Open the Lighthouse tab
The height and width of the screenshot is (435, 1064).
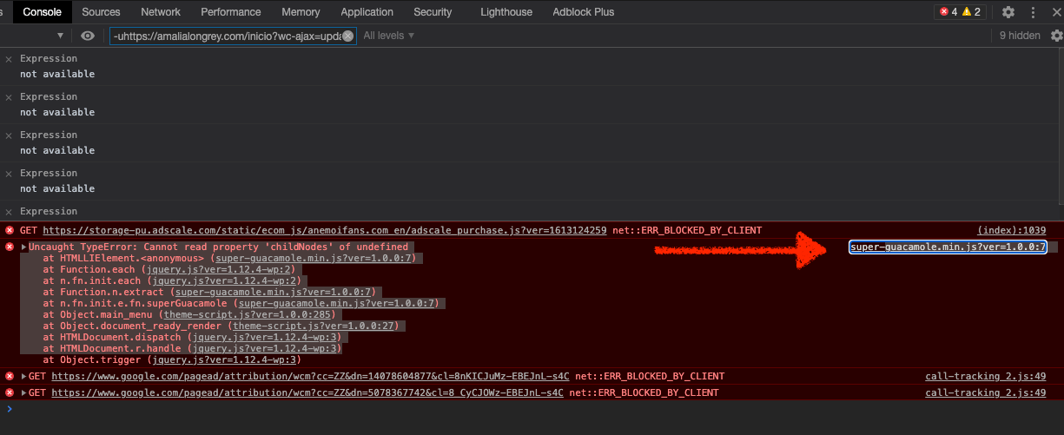pyautogui.click(x=506, y=12)
